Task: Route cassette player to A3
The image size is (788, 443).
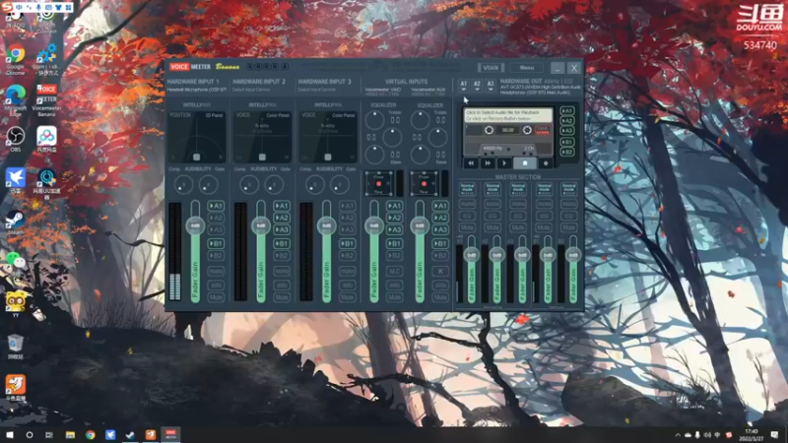Action: [567, 131]
